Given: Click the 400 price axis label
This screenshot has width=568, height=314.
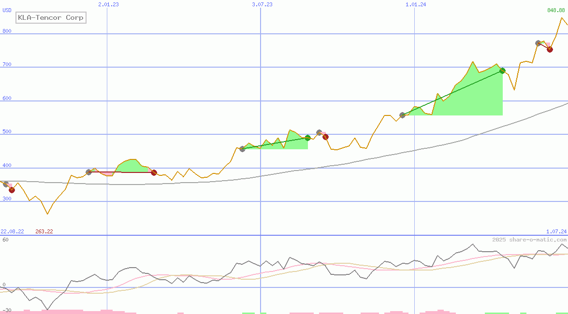Looking at the screenshot, I should [7, 165].
